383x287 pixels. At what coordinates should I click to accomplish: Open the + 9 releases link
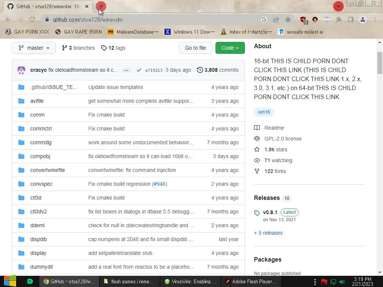coord(268,233)
